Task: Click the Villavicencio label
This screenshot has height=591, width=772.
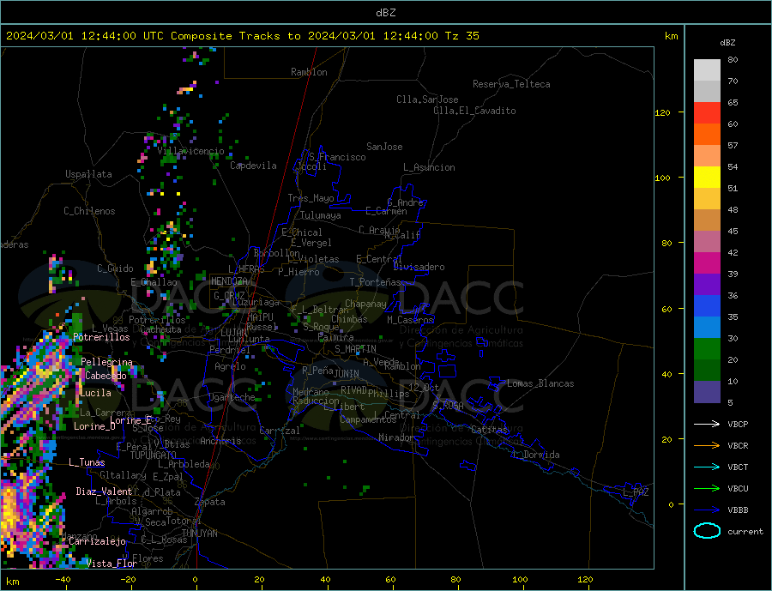Action: pos(190,151)
